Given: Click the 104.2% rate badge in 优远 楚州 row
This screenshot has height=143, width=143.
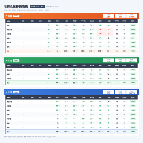Looking at the screenshot, I should [133, 115].
